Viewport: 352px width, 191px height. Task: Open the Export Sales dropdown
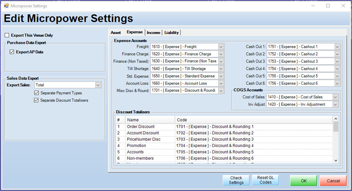point(98,85)
